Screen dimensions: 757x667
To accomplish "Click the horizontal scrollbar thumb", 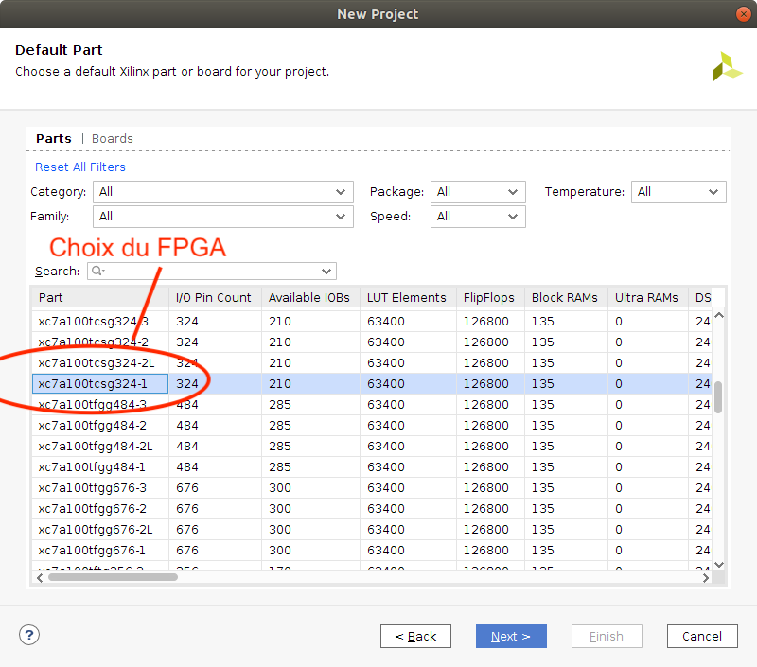I will click(113, 578).
